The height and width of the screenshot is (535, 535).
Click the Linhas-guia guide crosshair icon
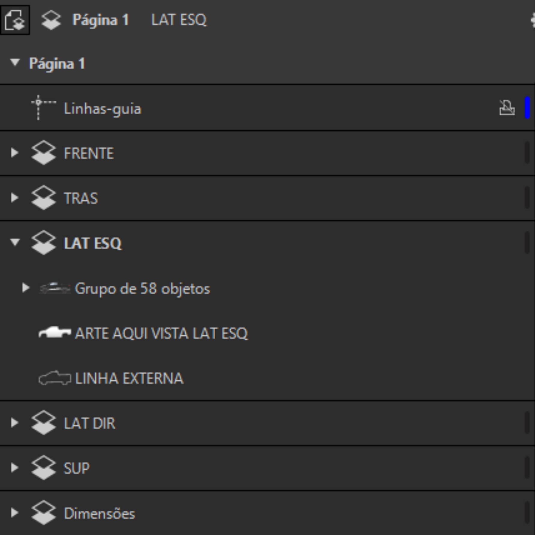(x=43, y=107)
